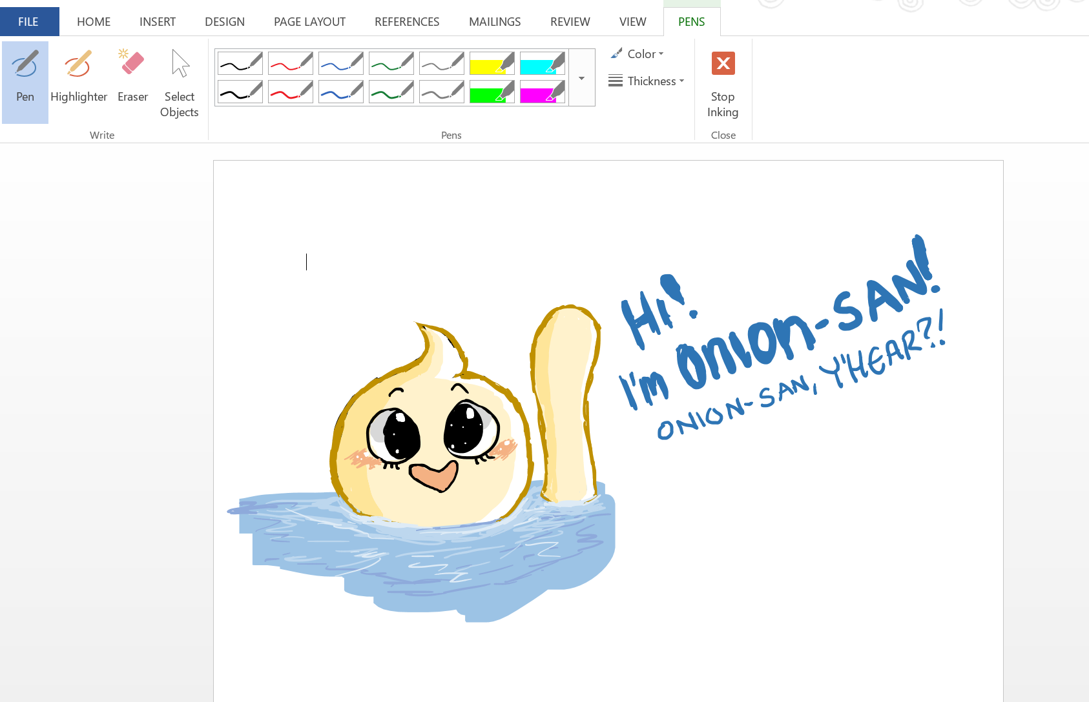Select the yellow highlighter swatch

tap(492, 63)
